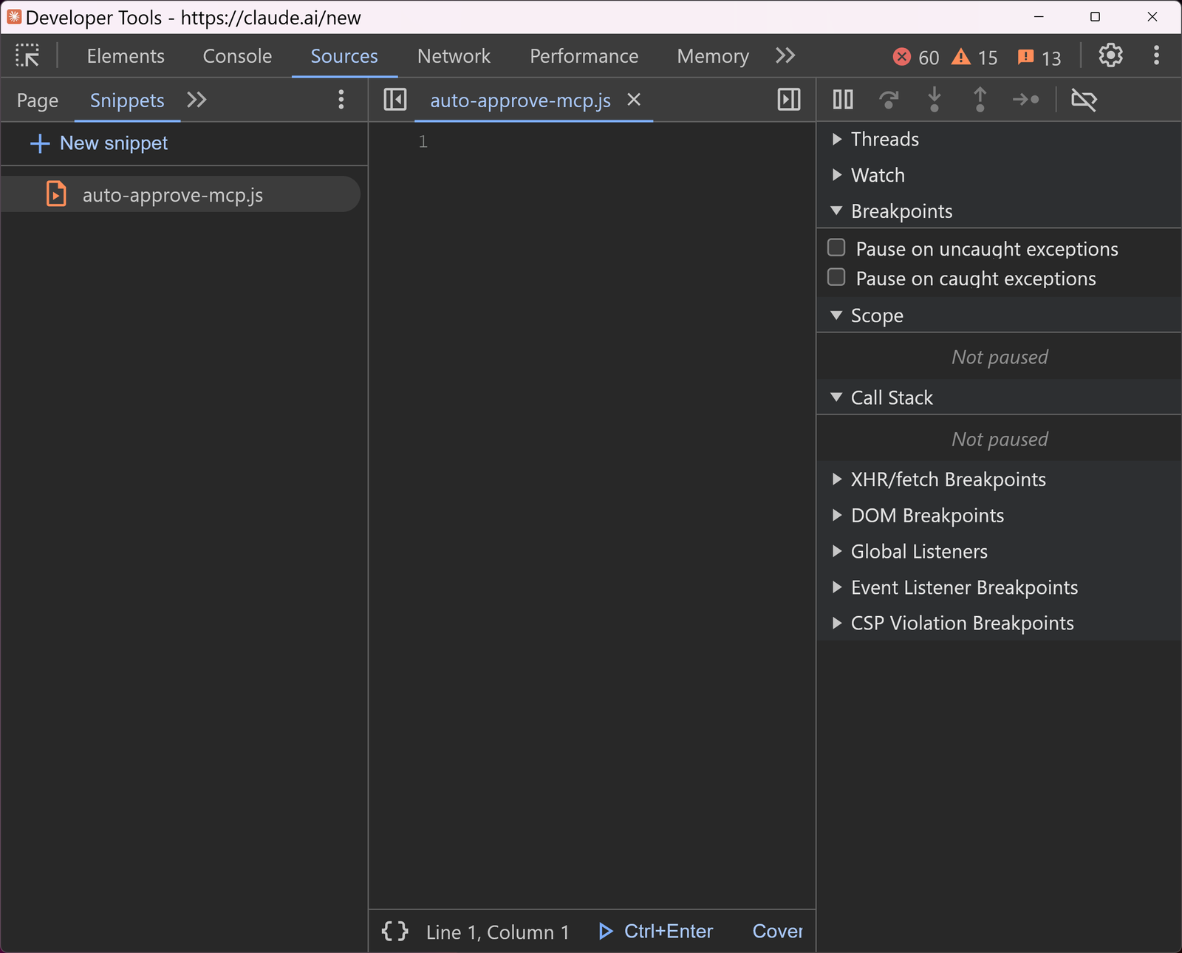Close the auto-approve-mcp.js editor tab
Image resolution: width=1182 pixels, height=953 pixels.
tap(634, 100)
